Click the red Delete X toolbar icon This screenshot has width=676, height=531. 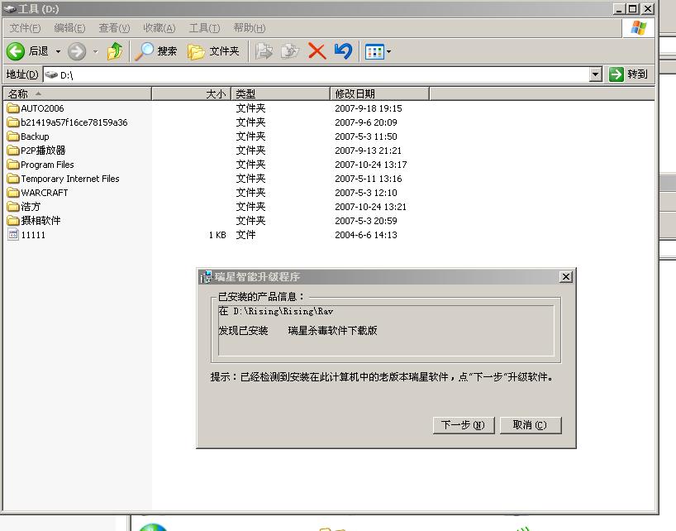pos(317,51)
